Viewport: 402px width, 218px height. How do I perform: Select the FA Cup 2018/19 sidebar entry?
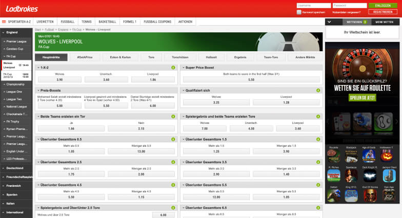(x=16, y=76)
